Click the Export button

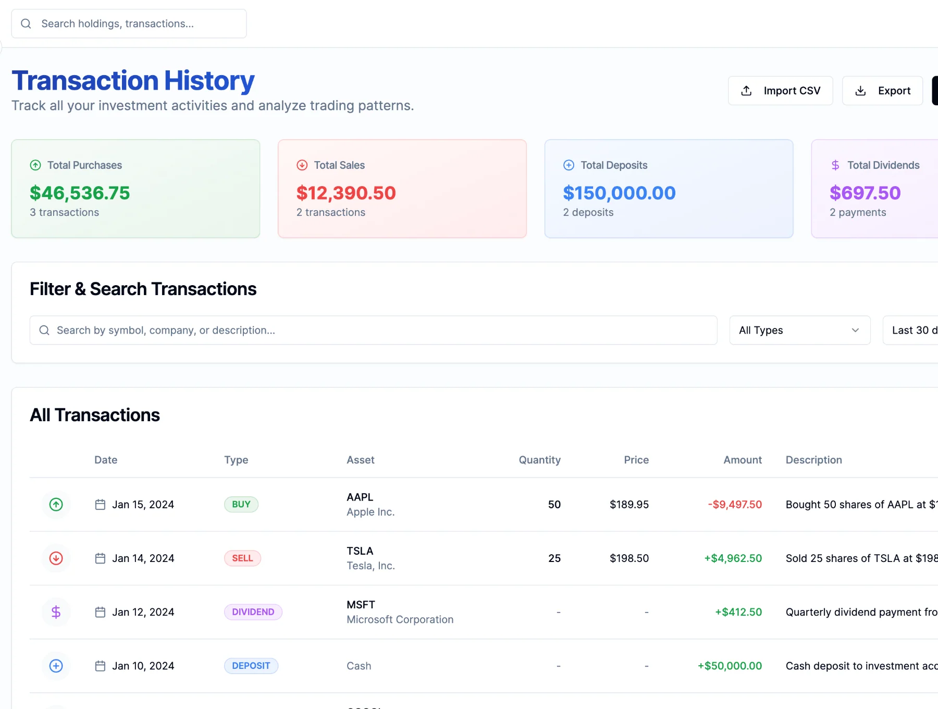(882, 91)
